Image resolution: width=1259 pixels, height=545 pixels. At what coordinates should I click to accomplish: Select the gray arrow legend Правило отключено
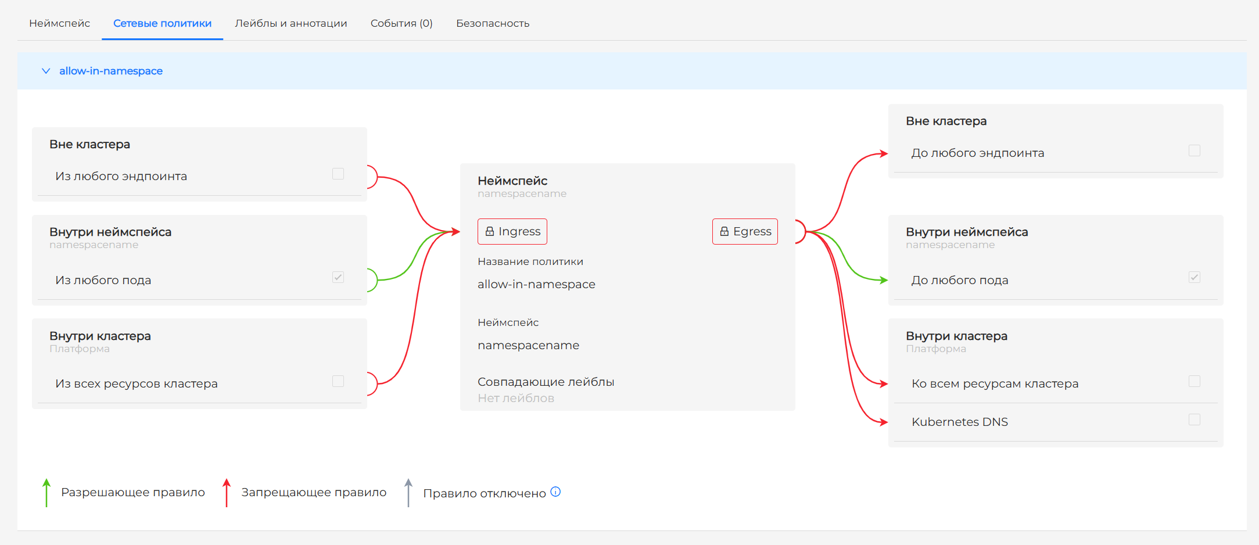[x=408, y=492]
